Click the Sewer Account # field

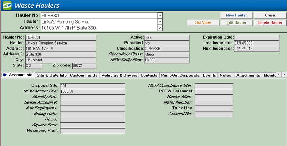[x=93, y=103]
